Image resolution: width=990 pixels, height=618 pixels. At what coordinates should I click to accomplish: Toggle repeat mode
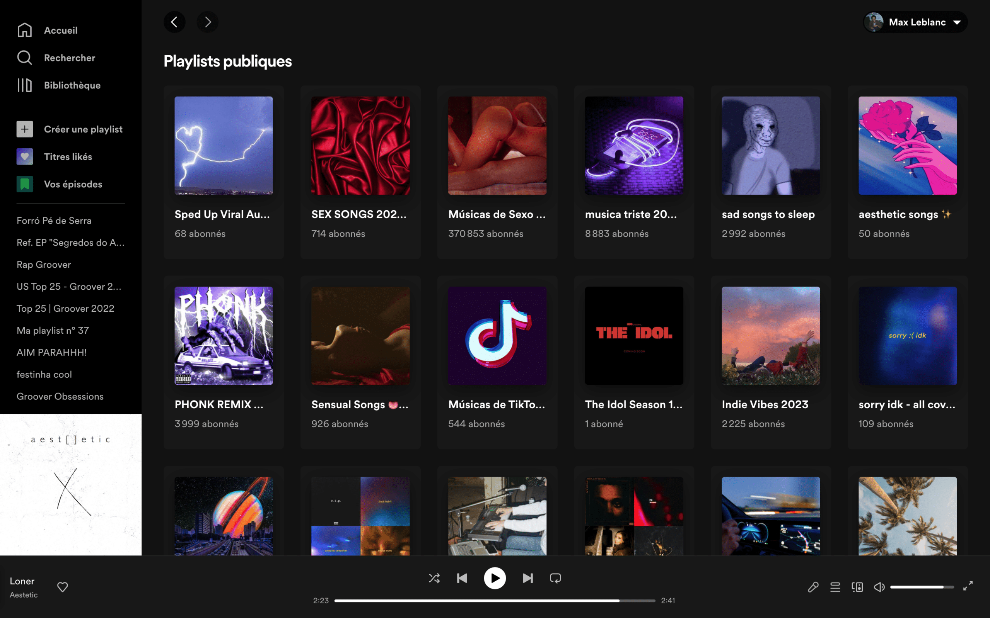556,578
